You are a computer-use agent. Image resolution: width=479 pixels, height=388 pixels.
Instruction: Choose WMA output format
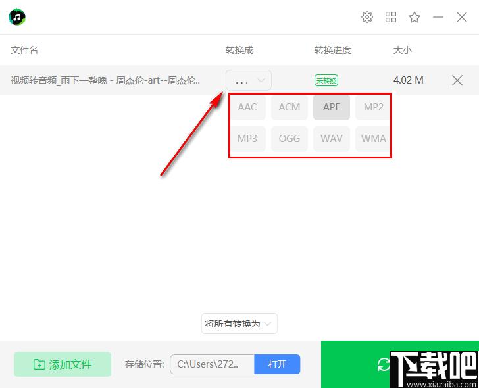(373, 139)
